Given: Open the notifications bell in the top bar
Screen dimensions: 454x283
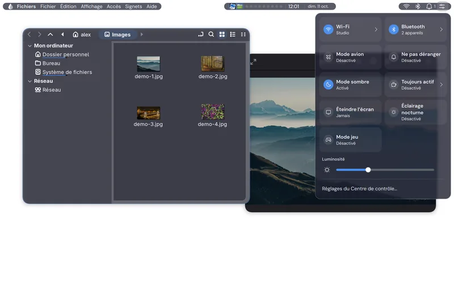Looking at the screenshot, I should (429, 6).
